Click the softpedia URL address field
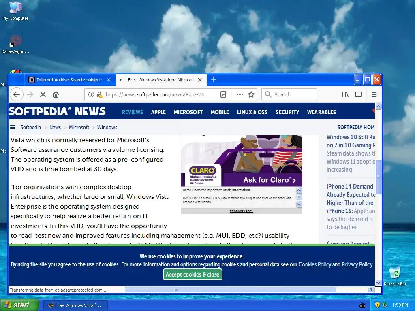Image resolution: width=415 pixels, height=311 pixels. [154, 94]
